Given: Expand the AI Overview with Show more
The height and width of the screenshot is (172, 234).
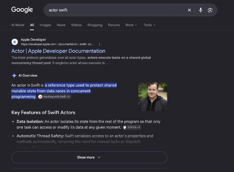Looking at the screenshot, I should (x=89, y=157).
